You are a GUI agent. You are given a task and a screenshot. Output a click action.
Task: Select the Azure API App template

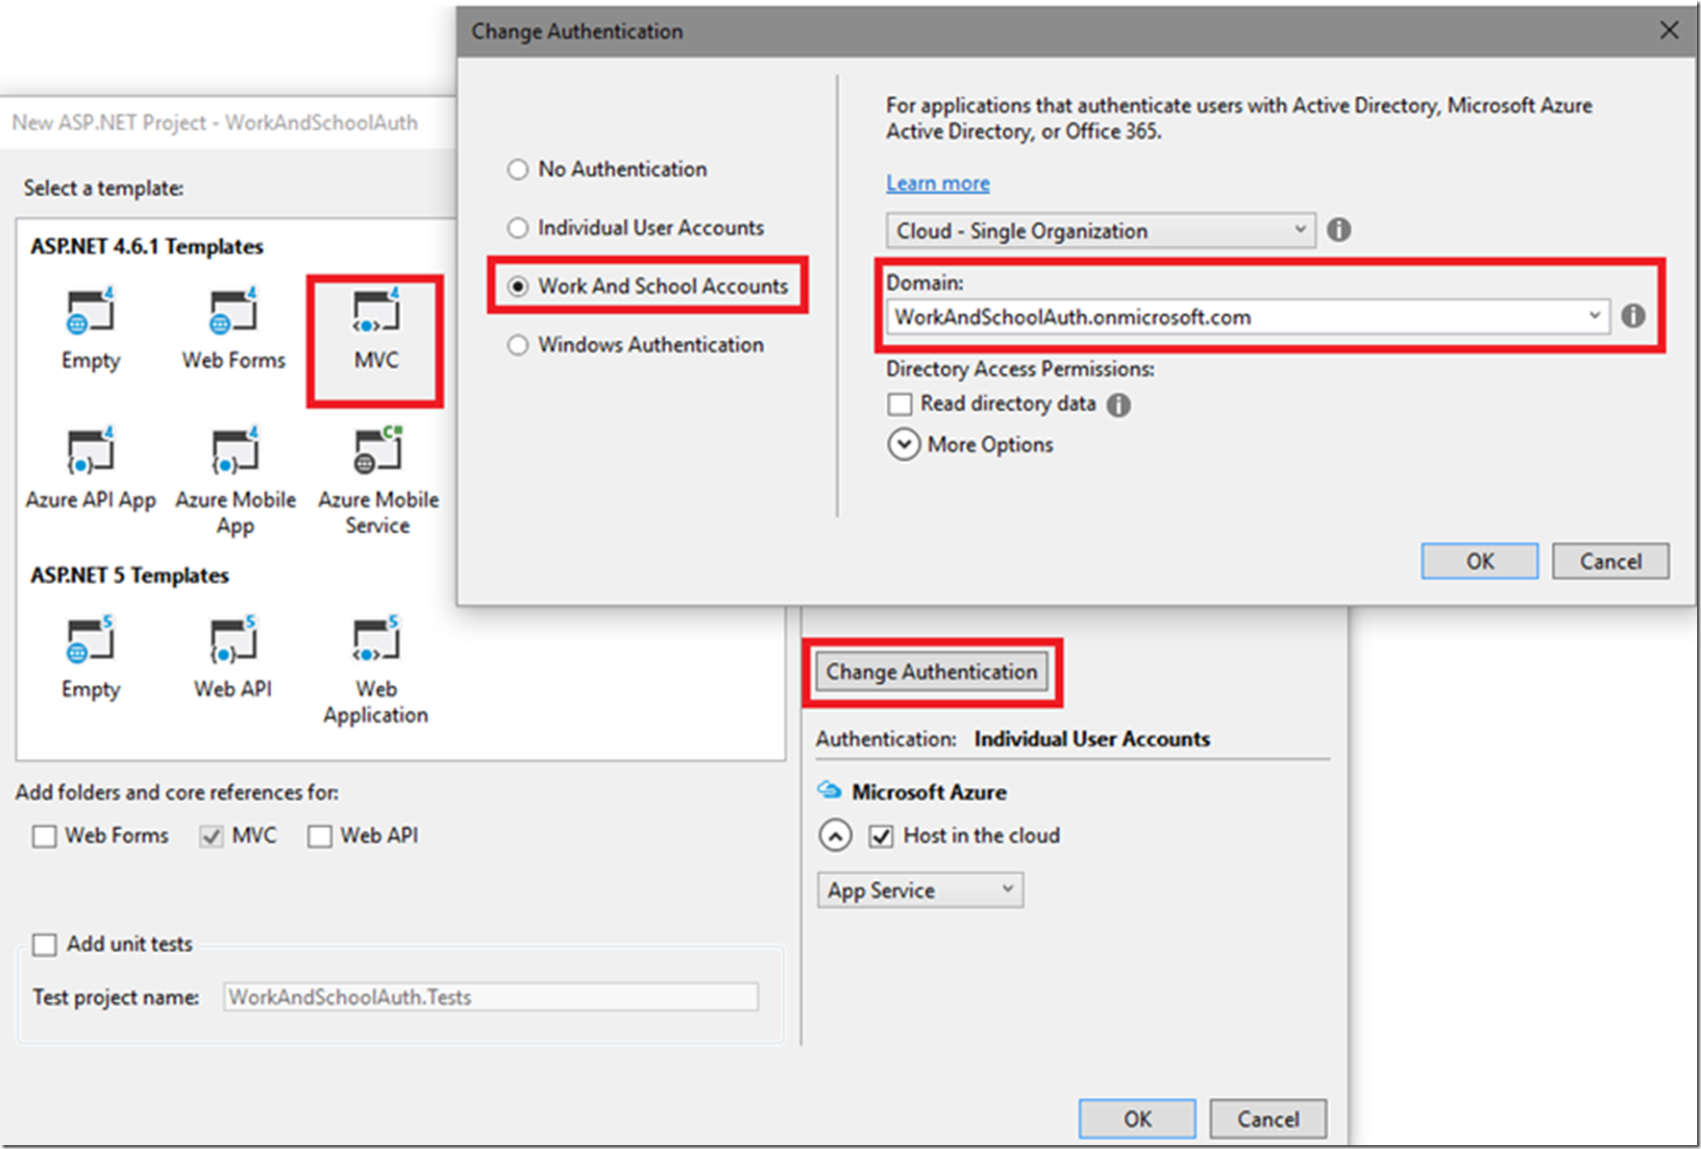90,470
